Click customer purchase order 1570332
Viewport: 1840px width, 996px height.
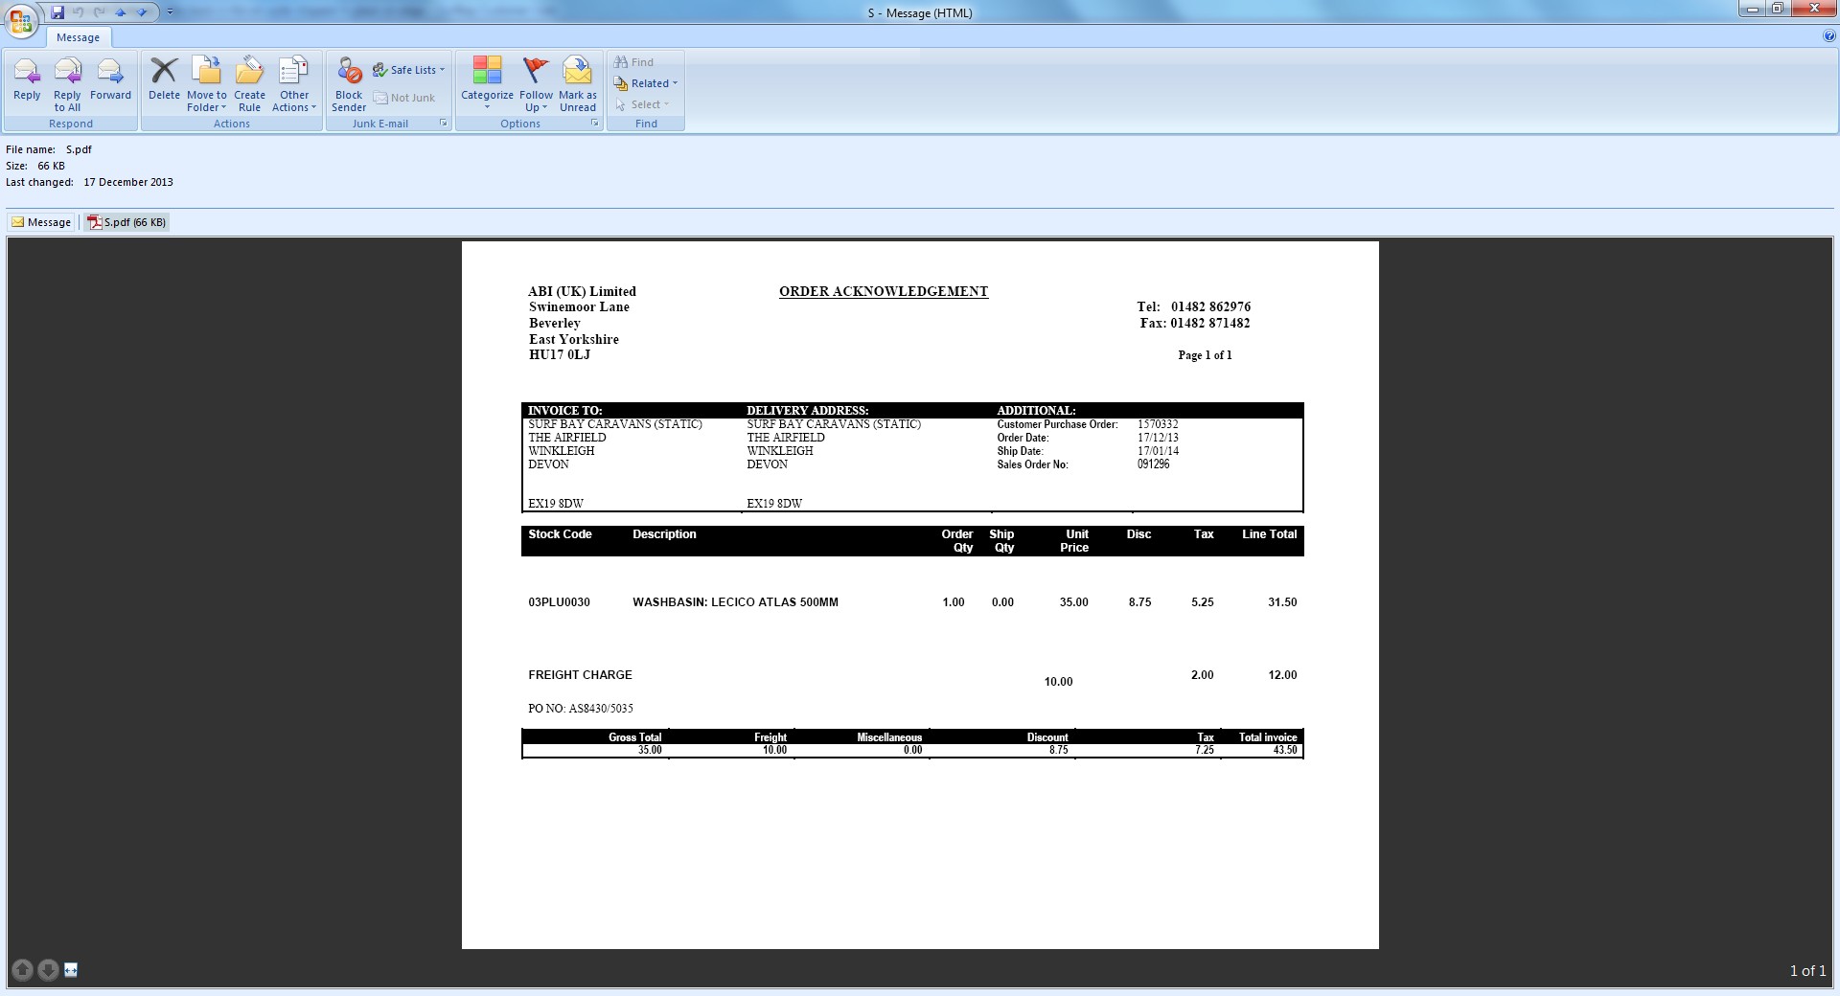coord(1159,424)
